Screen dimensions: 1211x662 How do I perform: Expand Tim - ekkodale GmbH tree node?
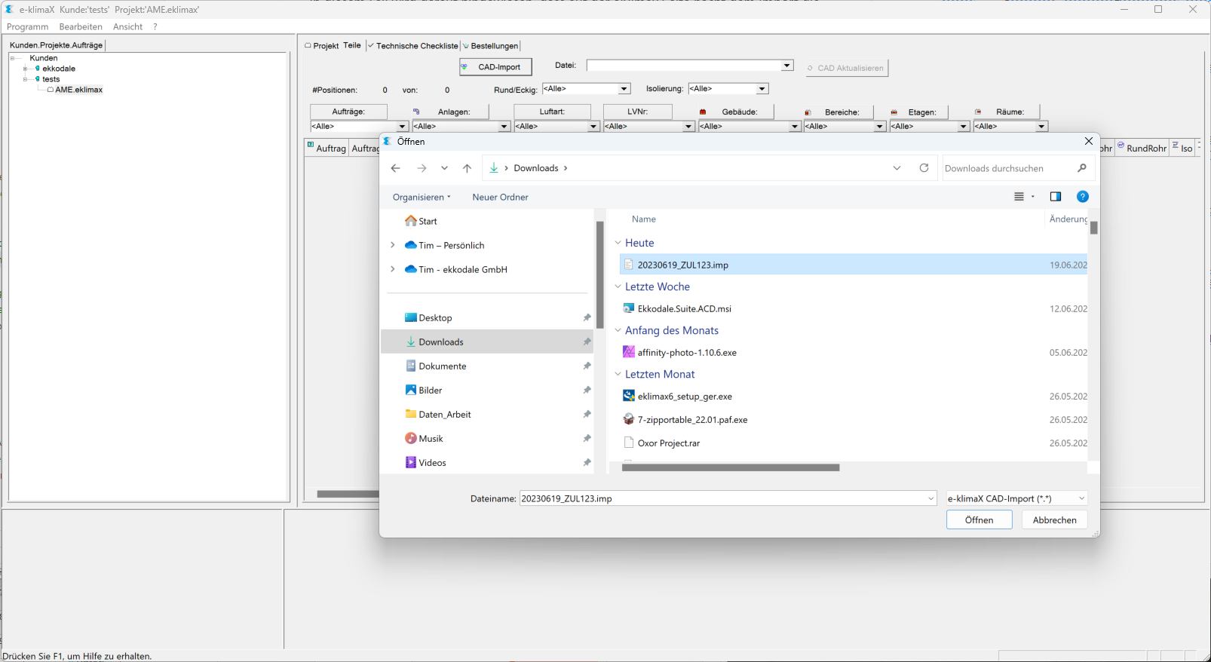coord(392,269)
